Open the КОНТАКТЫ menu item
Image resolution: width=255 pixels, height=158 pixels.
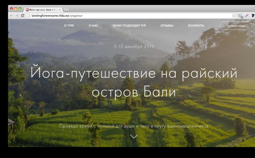[x=196, y=25]
